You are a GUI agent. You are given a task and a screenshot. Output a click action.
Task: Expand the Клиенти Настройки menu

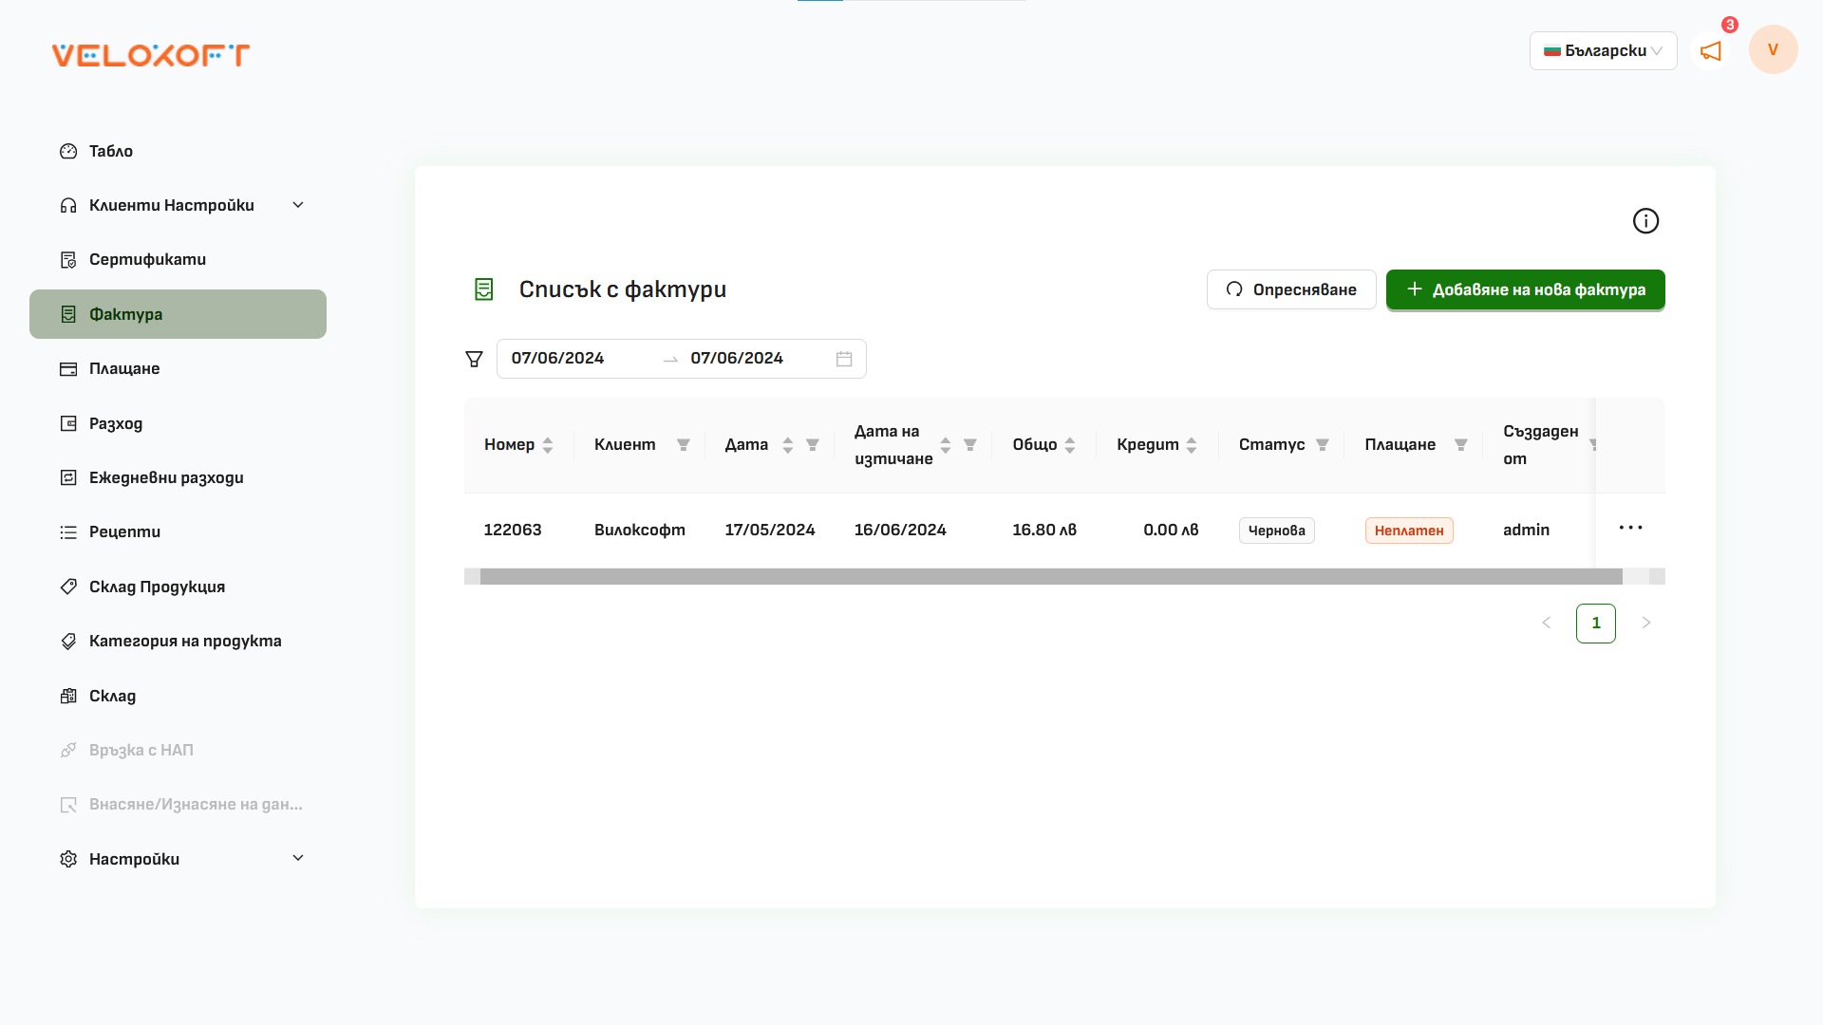297,204
